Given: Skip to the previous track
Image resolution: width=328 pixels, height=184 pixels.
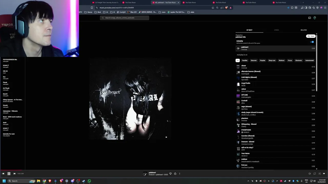Looking at the screenshot, I should click(x=3, y=174).
